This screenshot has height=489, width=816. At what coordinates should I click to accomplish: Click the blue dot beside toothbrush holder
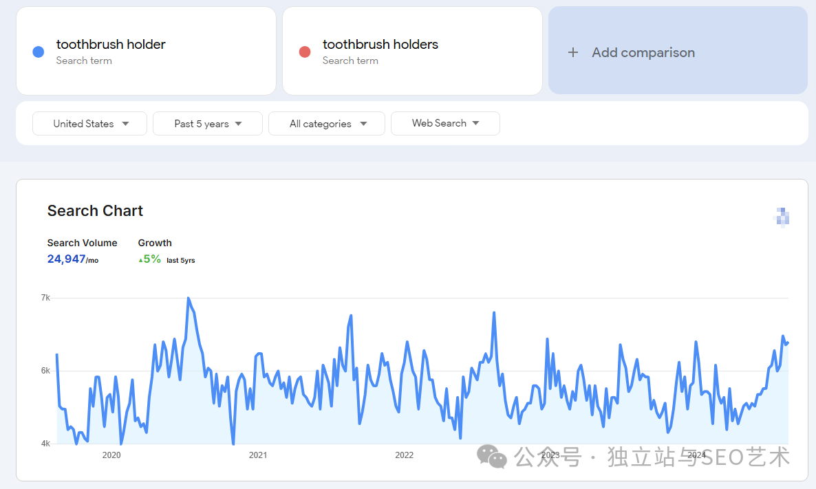coord(39,52)
